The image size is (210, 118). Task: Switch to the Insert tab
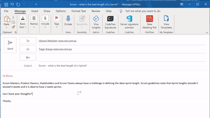coord(35,11)
